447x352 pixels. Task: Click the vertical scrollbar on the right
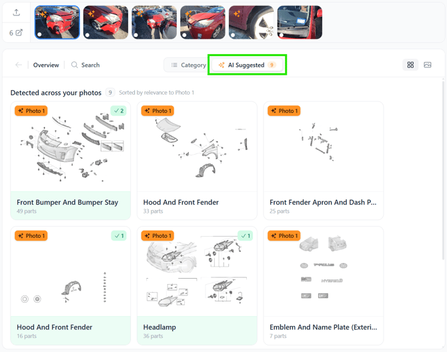click(x=443, y=169)
